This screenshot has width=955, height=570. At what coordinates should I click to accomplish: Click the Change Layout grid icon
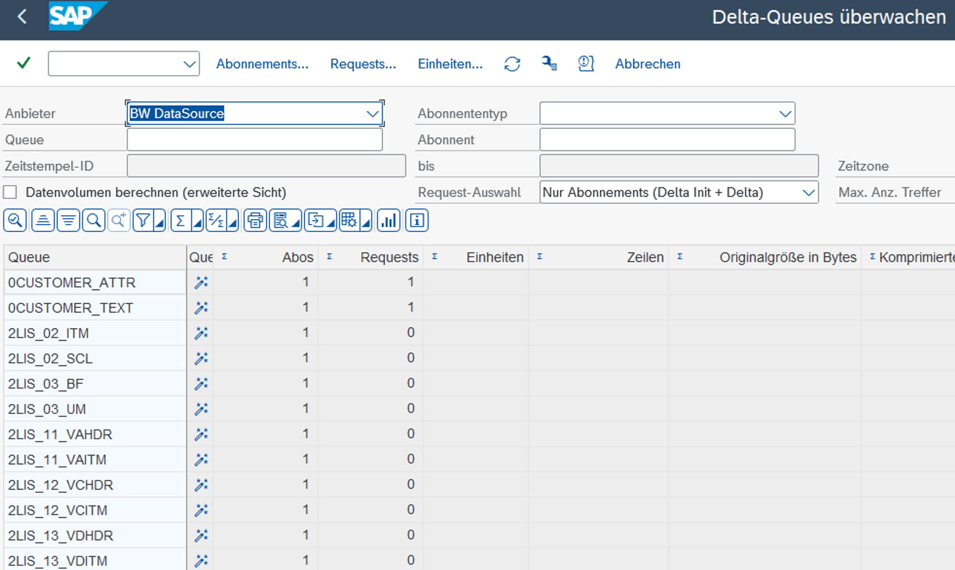point(350,221)
